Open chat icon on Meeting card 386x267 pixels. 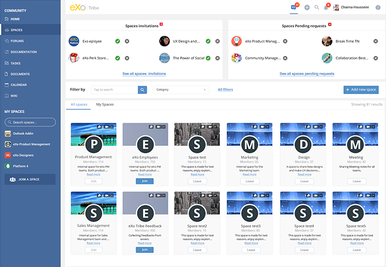361,127
